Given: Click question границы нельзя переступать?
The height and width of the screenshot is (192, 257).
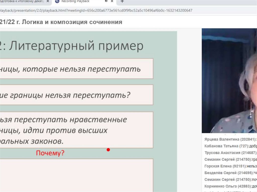Looking at the screenshot, I should pyautogui.click(x=70, y=95).
